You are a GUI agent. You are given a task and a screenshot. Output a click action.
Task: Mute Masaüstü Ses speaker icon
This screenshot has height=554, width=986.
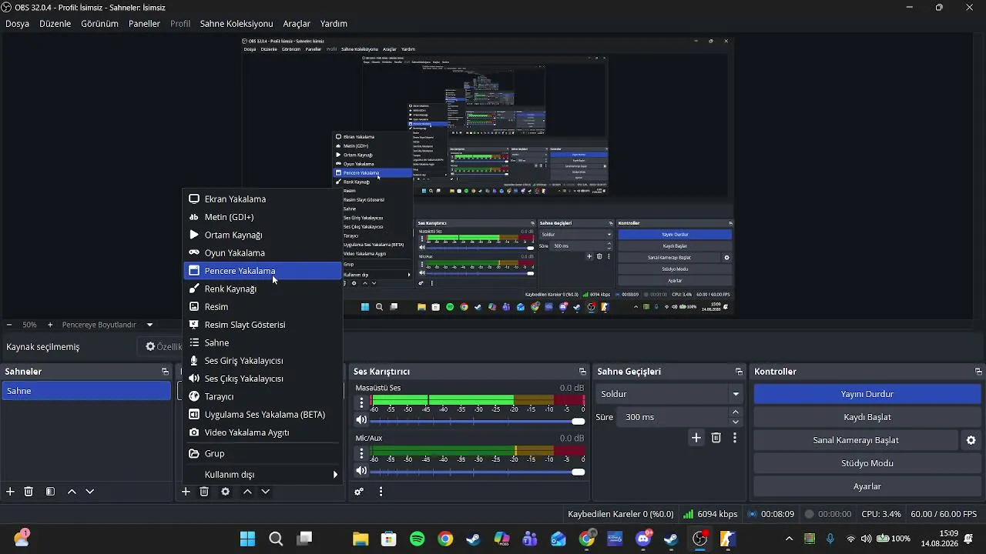click(361, 420)
